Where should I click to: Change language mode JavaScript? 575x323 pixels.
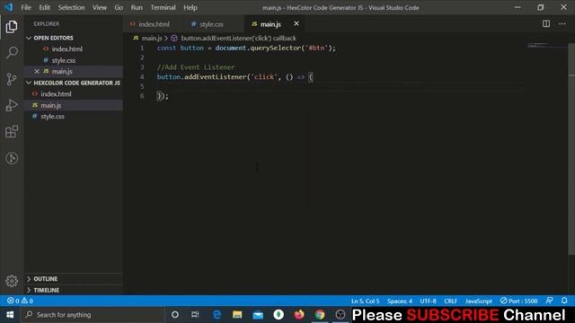tap(479, 301)
